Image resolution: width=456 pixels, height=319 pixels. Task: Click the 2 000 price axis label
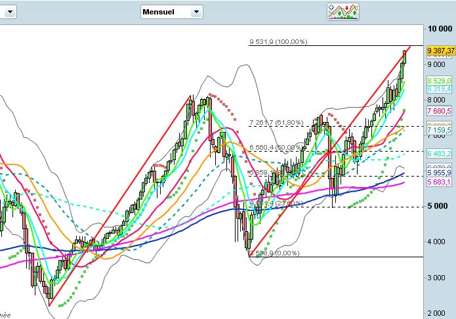[x=436, y=314]
